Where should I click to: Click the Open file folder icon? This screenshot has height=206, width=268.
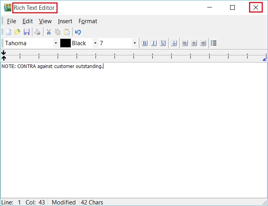pos(17,32)
